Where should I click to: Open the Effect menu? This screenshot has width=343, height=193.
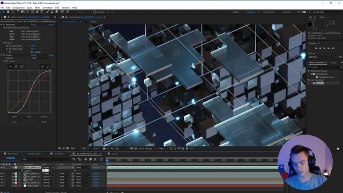(38, 8)
